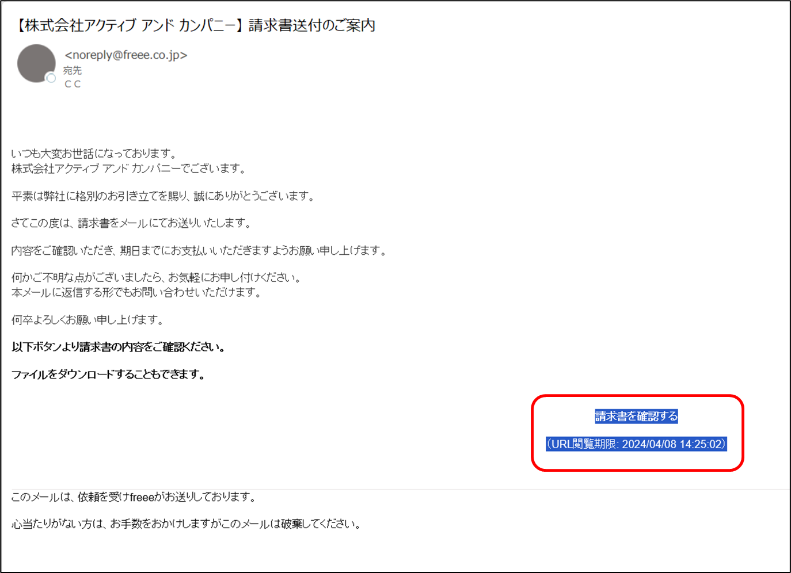Click the line starting 本メールに返信する形でも

point(138,292)
